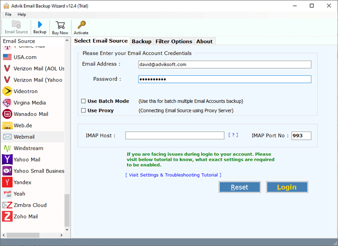Enable the Use Proxy checkbox
The image size is (338, 246).
[83, 111]
